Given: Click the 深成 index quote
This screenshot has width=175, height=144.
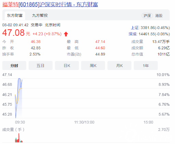Looking at the screenshot, I should click(149, 34).
